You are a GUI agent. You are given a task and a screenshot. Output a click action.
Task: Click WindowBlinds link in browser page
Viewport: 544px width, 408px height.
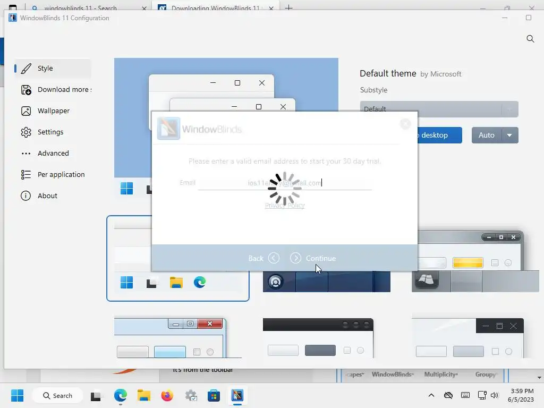393,375
